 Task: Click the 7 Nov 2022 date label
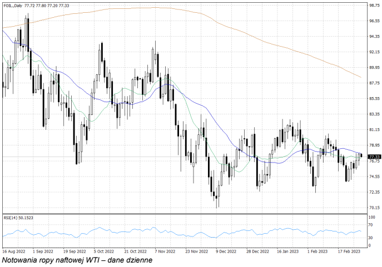pos(164,250)
